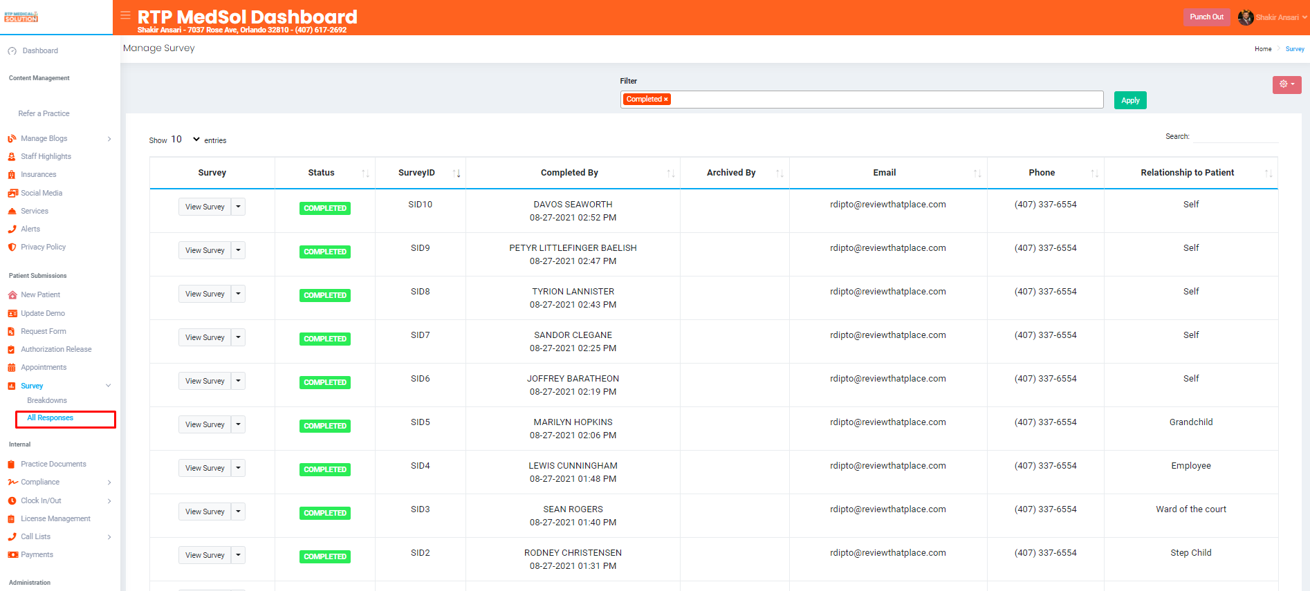Open the Dashboard sidebar icon
The height and width of the screenshot is (591, 1310).
(12, 51)
